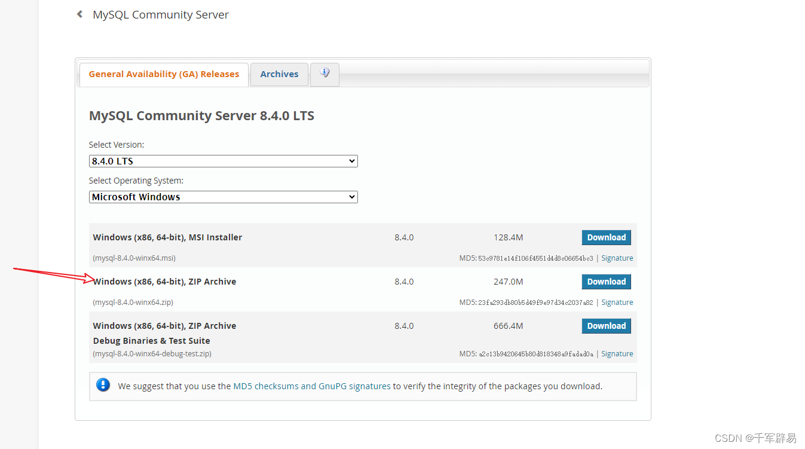
Task: Select the MD5 hash of debug-test.zip
Action: click(x=535, y=354)
